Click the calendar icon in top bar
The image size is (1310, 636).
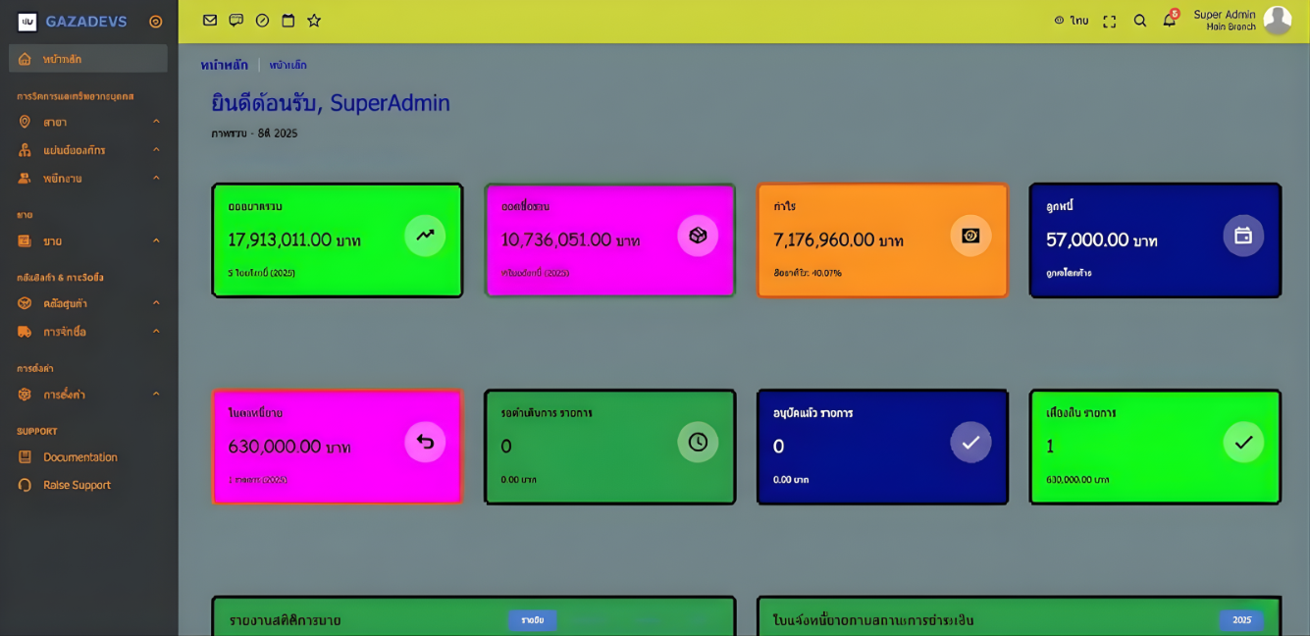point(288,21)
